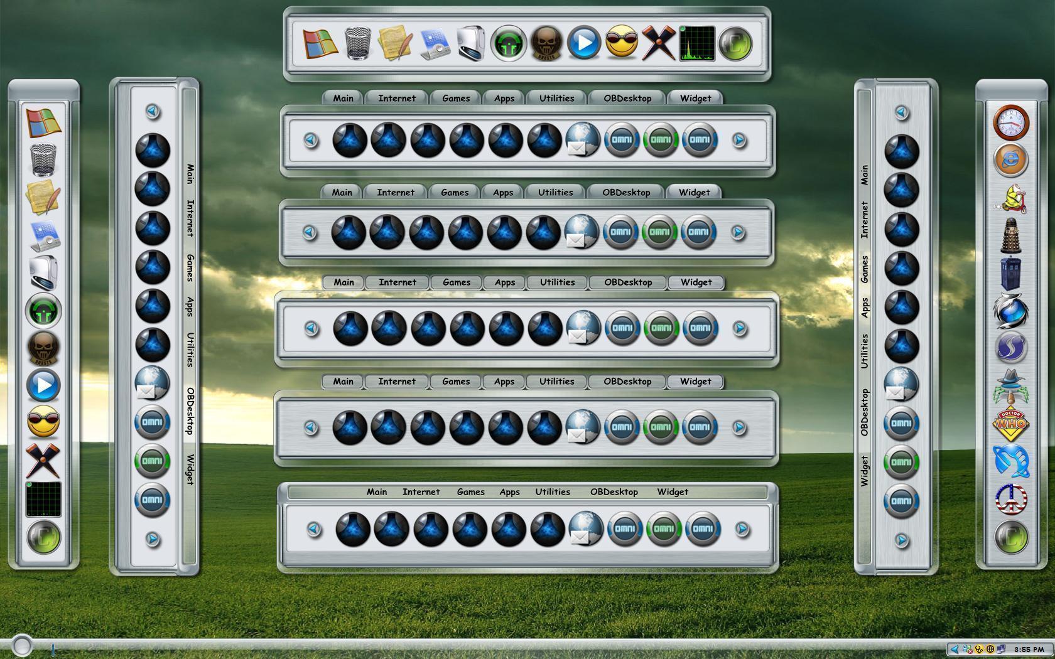Screen dimensions: 1055x659
Task: Open the recycle bin in top horizontal dock
Action: pyautogui.click(x=358, y=43)
